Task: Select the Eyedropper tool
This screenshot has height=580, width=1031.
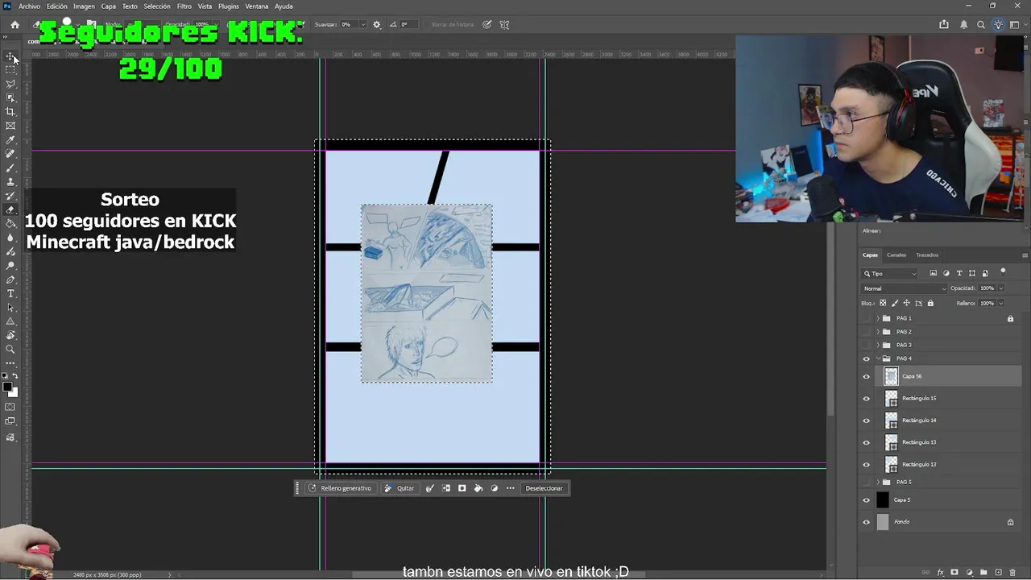Action: coord(10,140)
